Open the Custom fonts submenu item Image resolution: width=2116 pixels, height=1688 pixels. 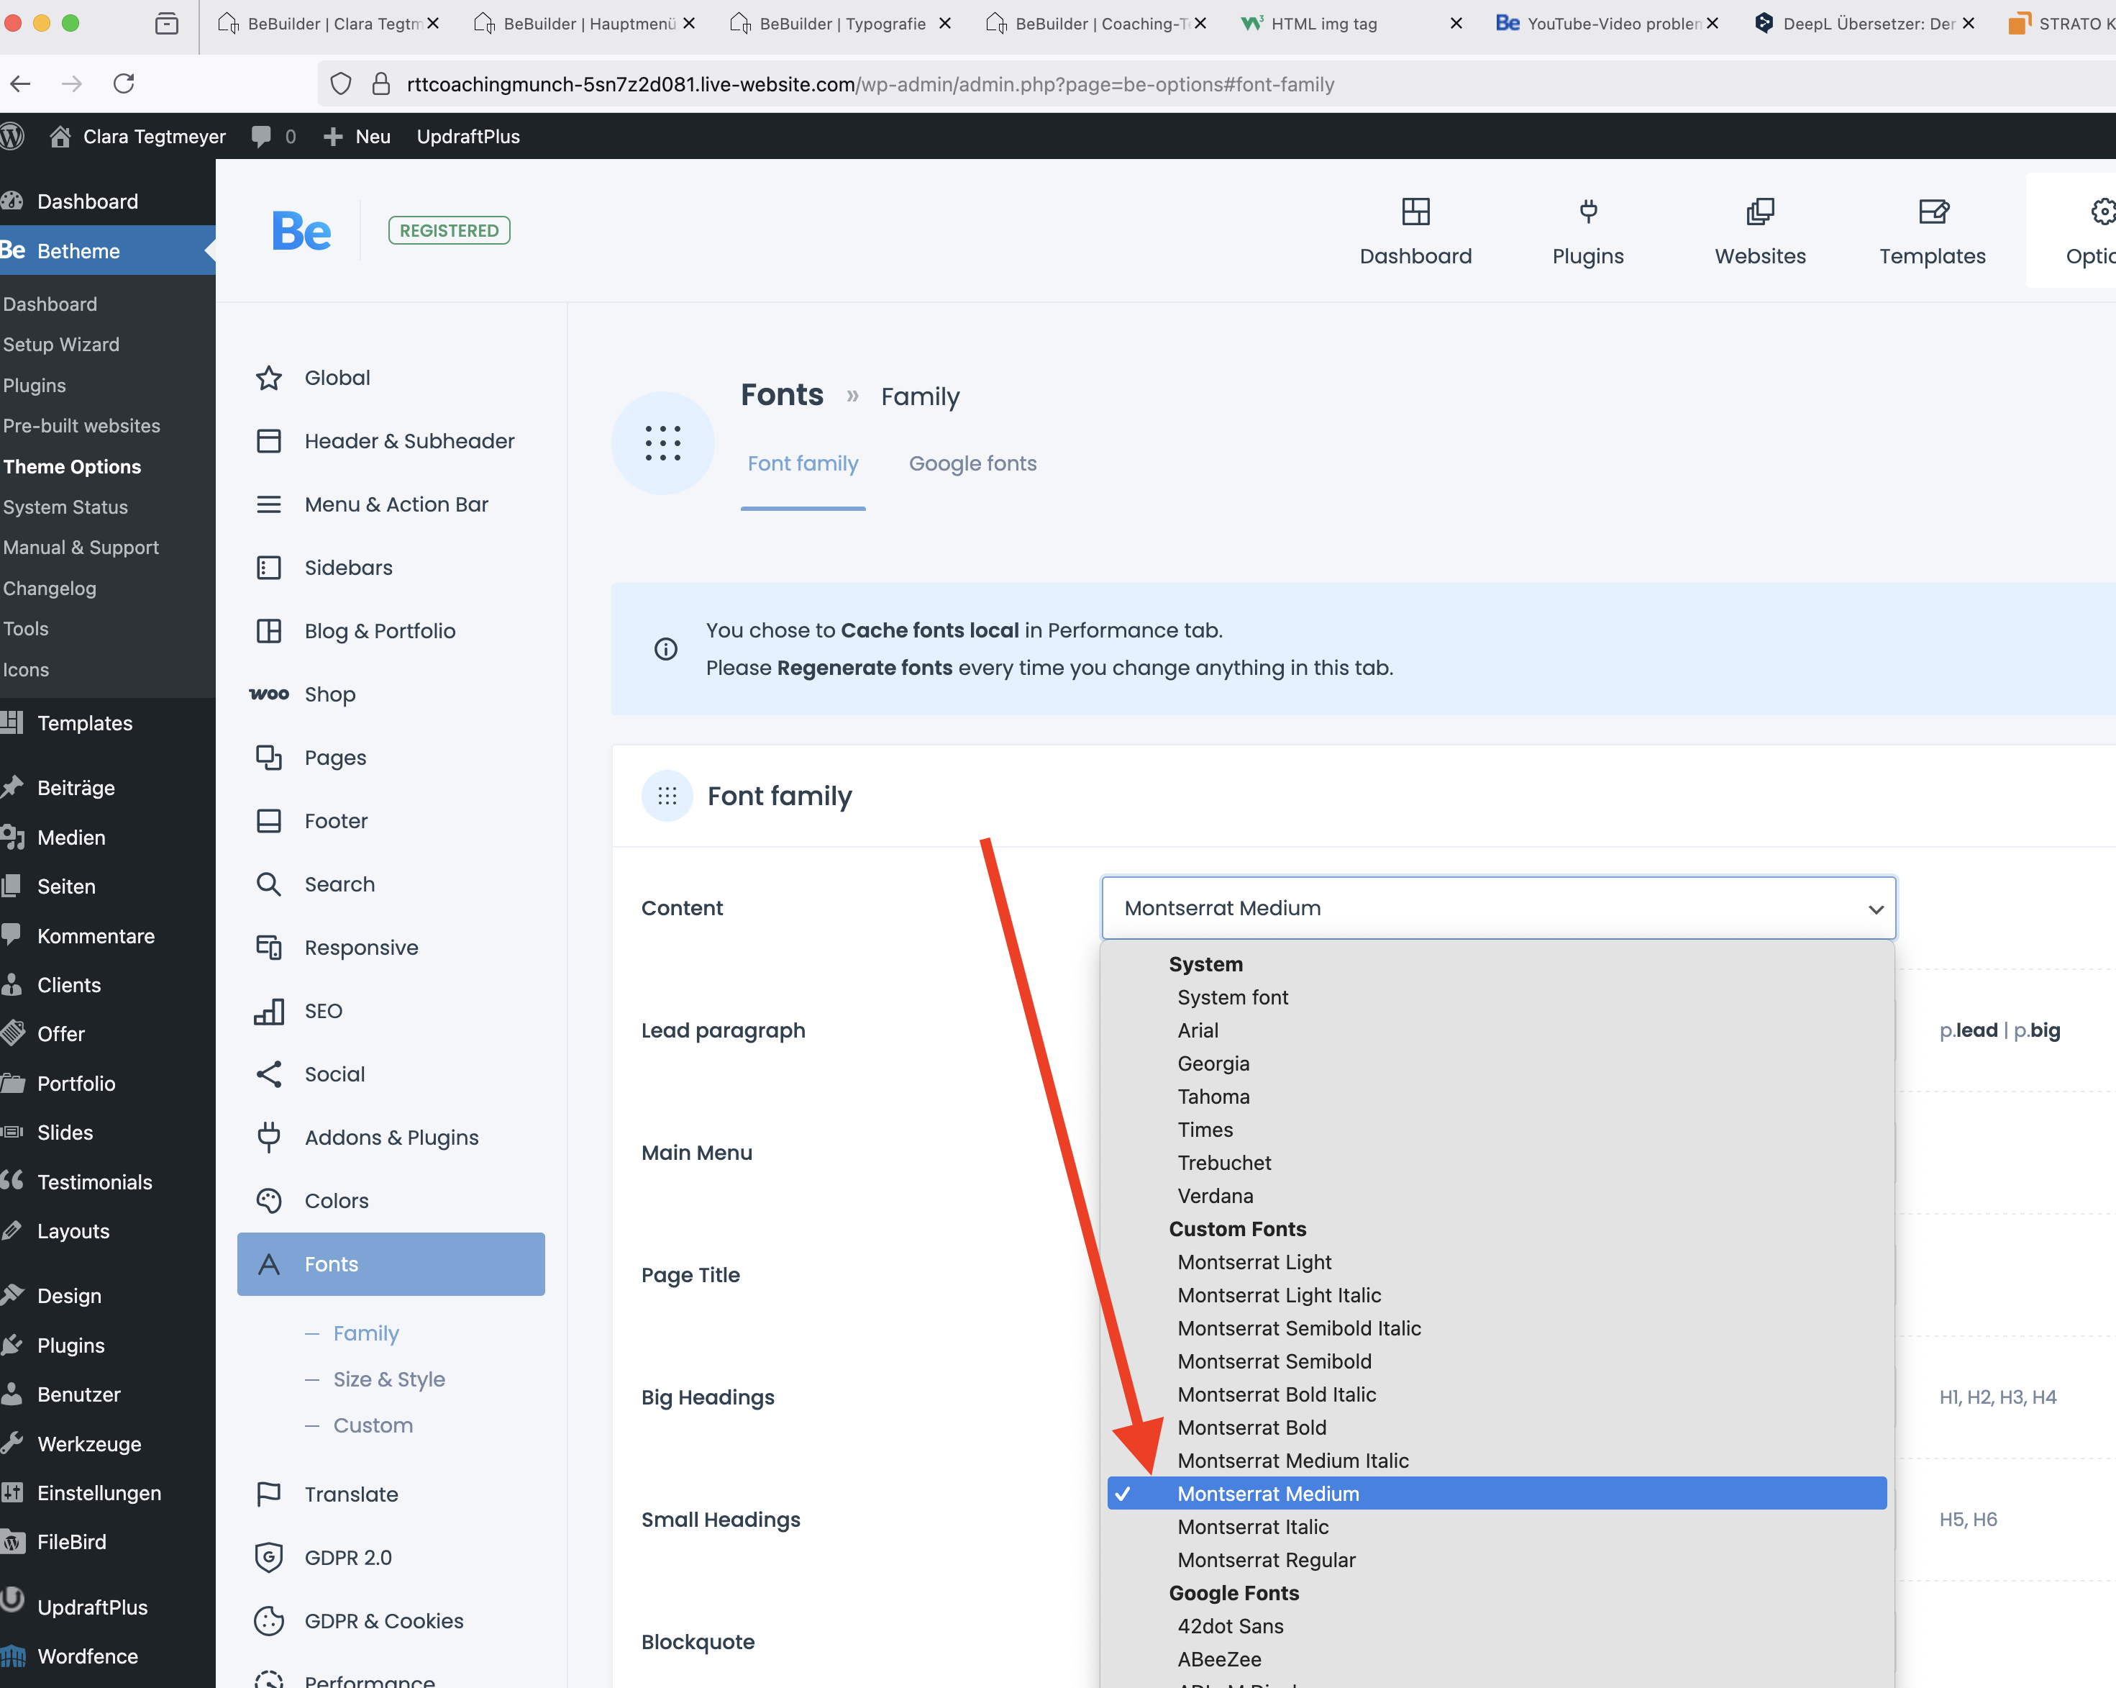pos(373,1426)
